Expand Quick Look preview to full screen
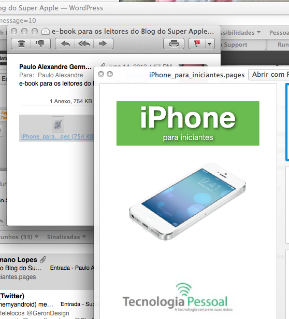 tap(110, 74)
